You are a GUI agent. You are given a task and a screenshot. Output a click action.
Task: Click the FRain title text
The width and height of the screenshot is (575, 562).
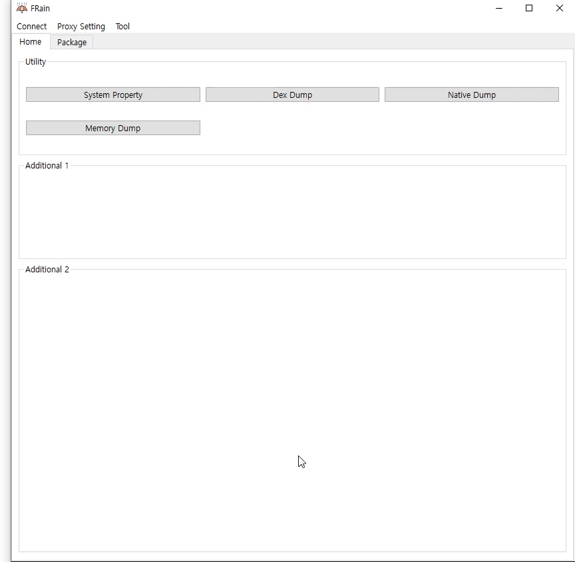[41, 8]
